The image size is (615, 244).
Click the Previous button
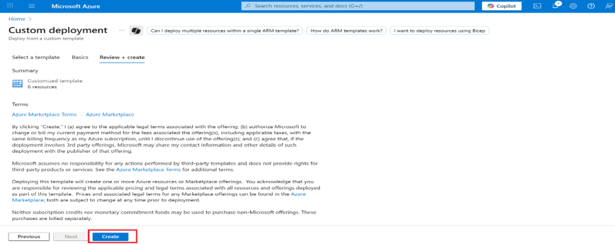tap(29, 237)
